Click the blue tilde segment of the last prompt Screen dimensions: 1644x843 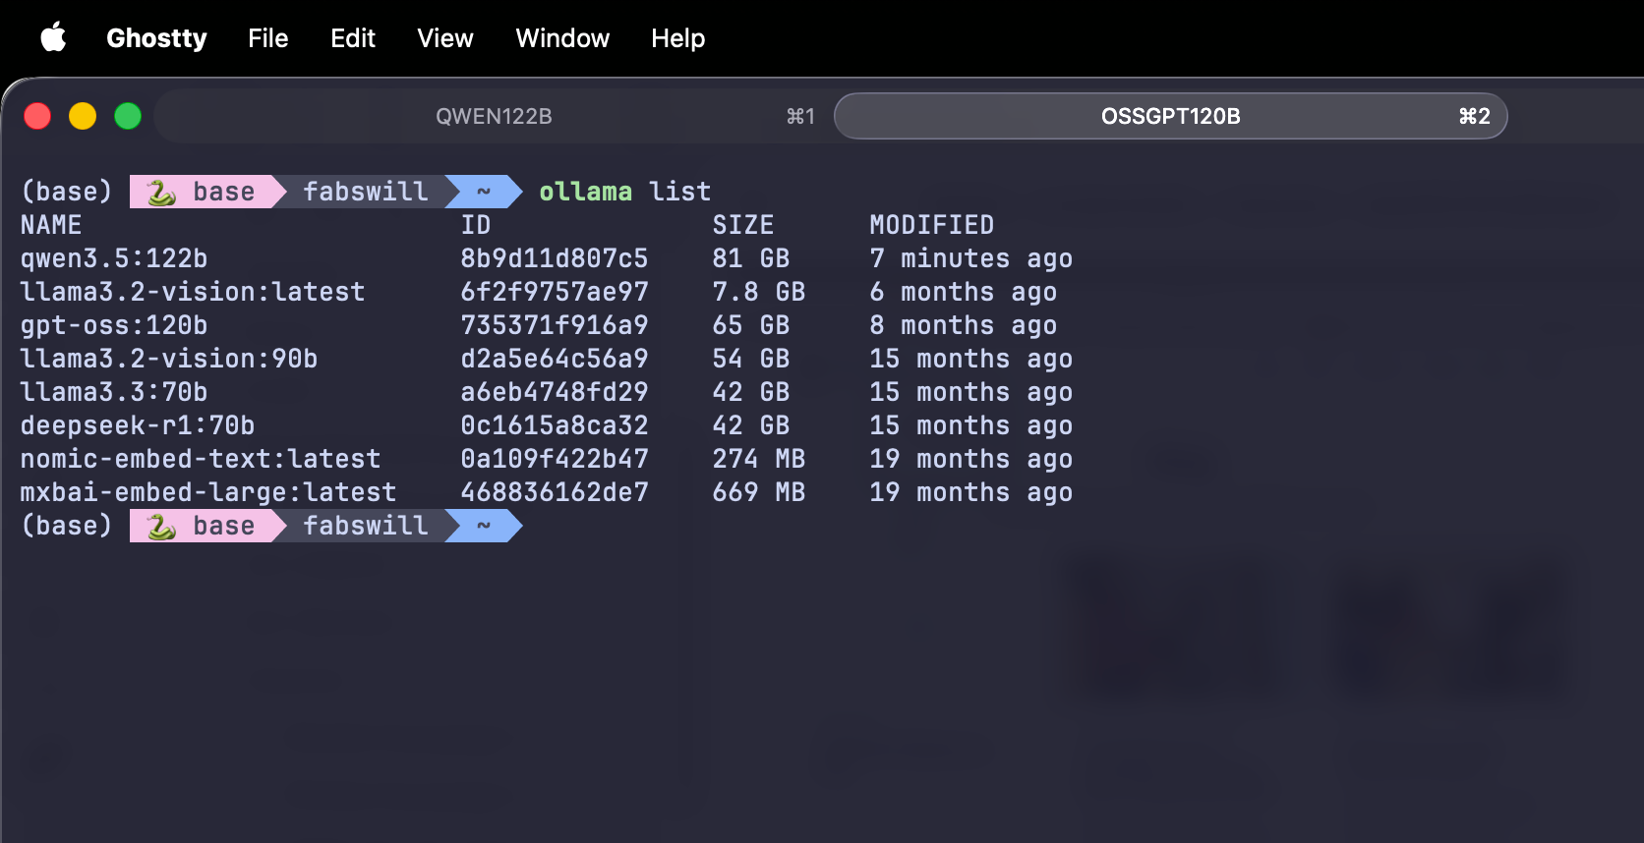click(x=484, y=526)
